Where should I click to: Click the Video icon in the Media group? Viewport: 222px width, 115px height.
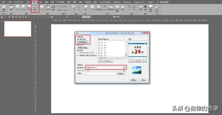pos(141,6)
